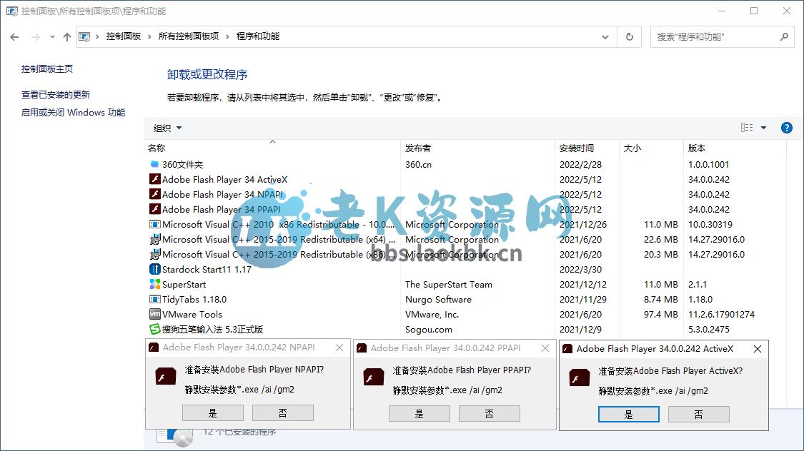Click the Nurgo Software publisher cell
This screenshot has width=804, height=451.
[438, 300]
